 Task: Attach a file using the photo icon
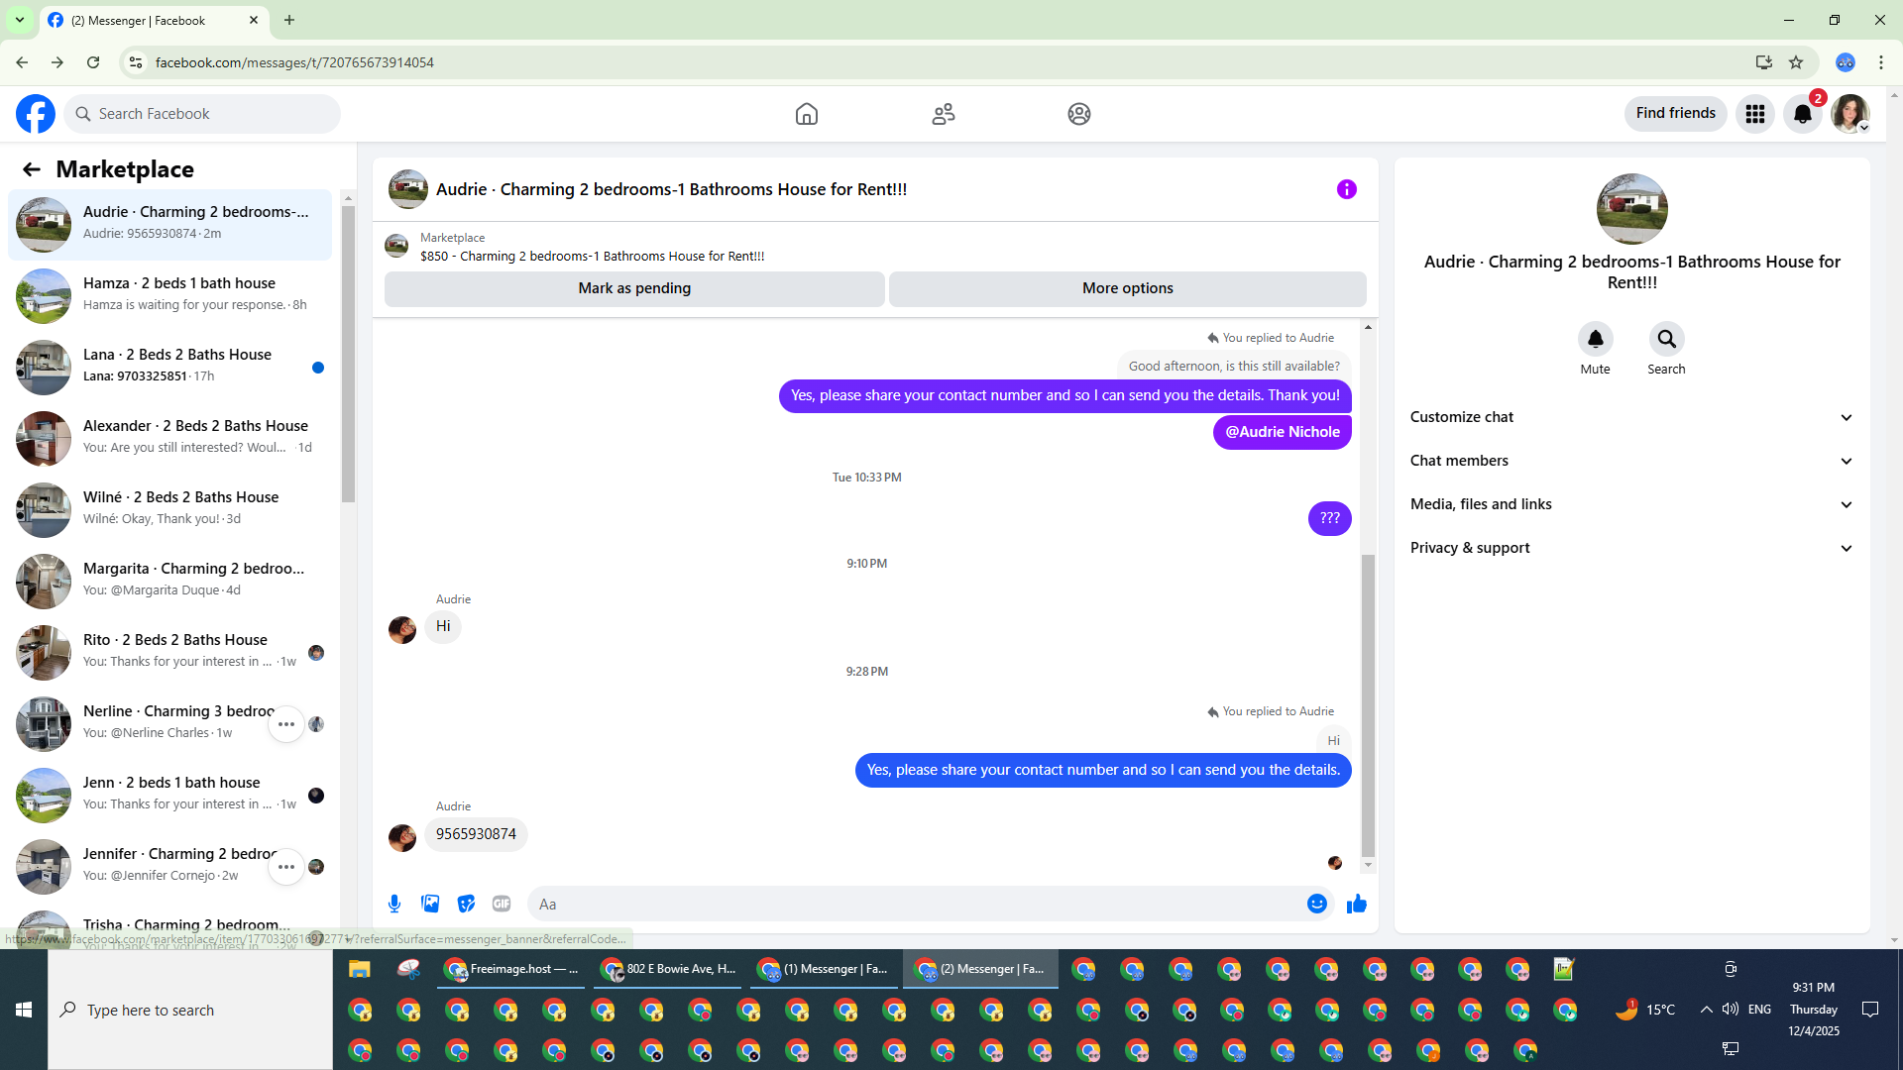(430, 904)
